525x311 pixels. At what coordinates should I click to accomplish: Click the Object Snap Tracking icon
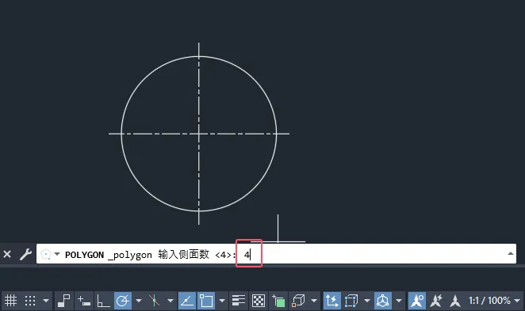(x=187, y=301)
